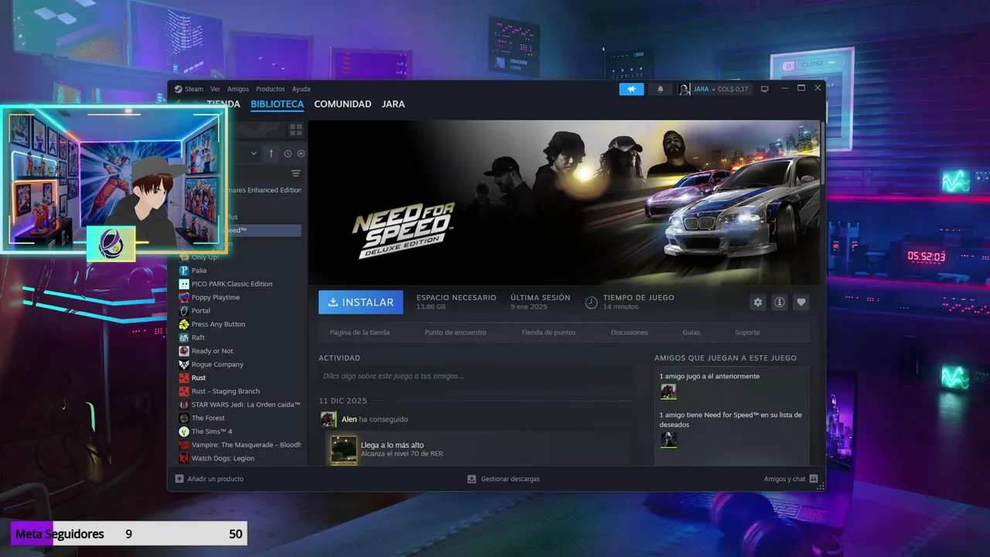Viewport: 990px width, 557px height.
Task: Open the Amigos menu
Action: pos(238,89)
